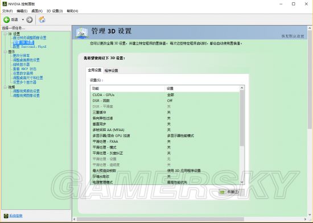Select the DSR - 因数 settings row
This screenshot has height=223, width=313.
pyautogui.click(x=165, y=101)
